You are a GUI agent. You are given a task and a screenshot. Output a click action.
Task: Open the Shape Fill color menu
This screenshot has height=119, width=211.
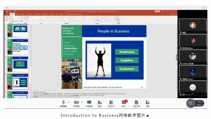(108, 17)
